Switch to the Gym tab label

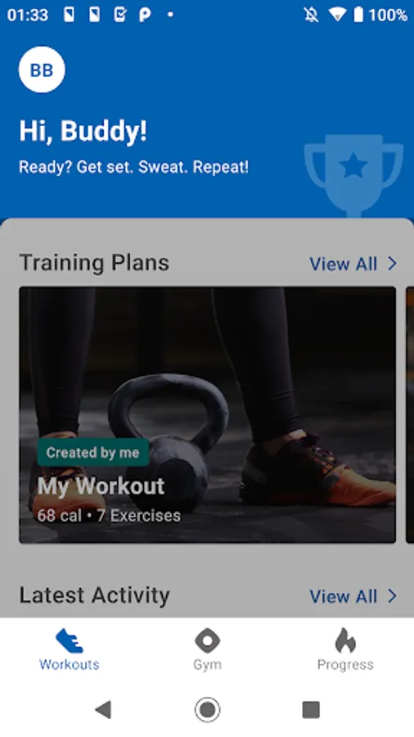click(207, 665)
